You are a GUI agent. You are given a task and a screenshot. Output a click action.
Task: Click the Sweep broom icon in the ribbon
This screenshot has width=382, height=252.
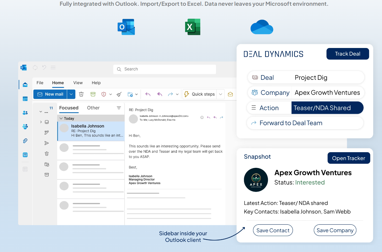[119, 94]
